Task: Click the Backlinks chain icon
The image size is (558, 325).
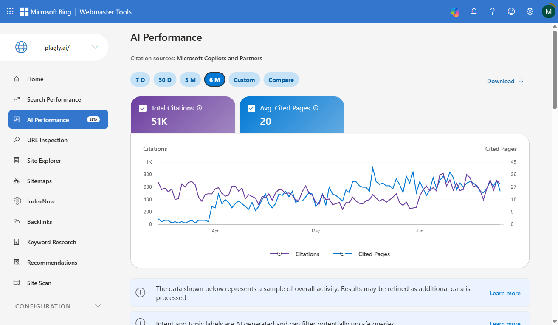Action: pos(17,222)
